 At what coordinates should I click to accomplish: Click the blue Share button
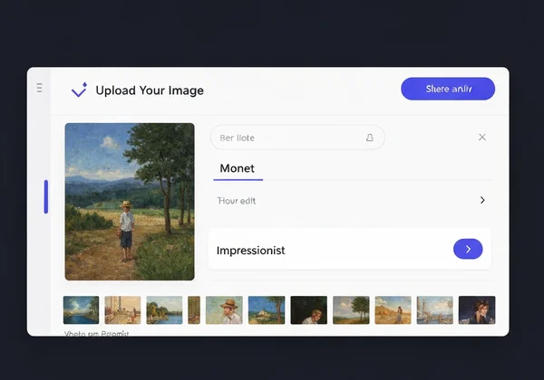tap(448, 89)
